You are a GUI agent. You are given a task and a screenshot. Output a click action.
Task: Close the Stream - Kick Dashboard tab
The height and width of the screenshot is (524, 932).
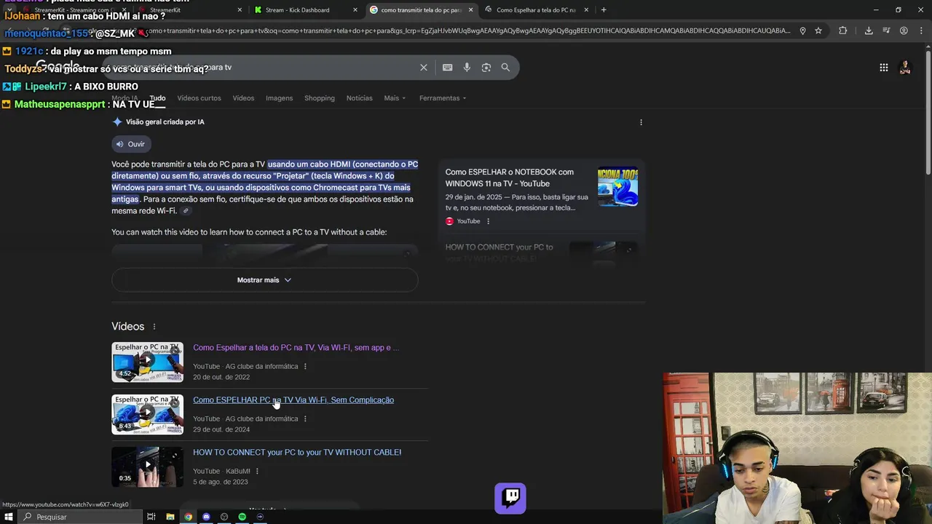click(x=355, y=10)
